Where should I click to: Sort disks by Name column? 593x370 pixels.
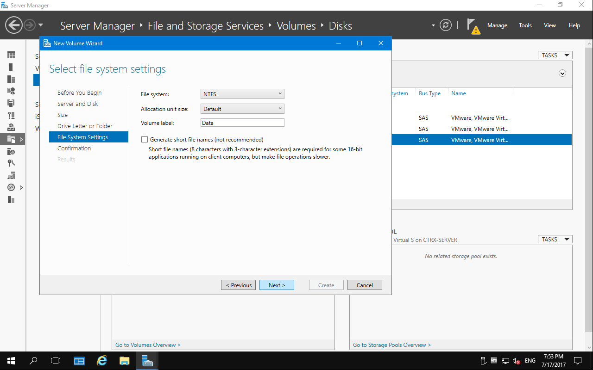[459, 93]
